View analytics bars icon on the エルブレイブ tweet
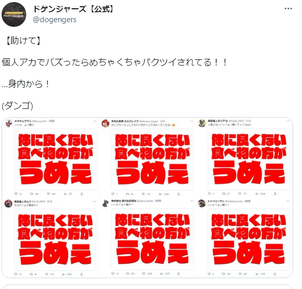The width and height of the screenshot is (302, 289). click(x=160, y=194)
